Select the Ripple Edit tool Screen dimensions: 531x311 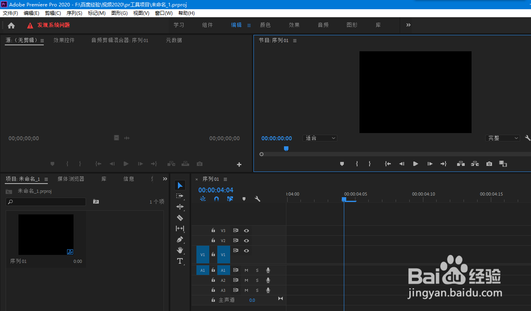(x=180, y=207)
